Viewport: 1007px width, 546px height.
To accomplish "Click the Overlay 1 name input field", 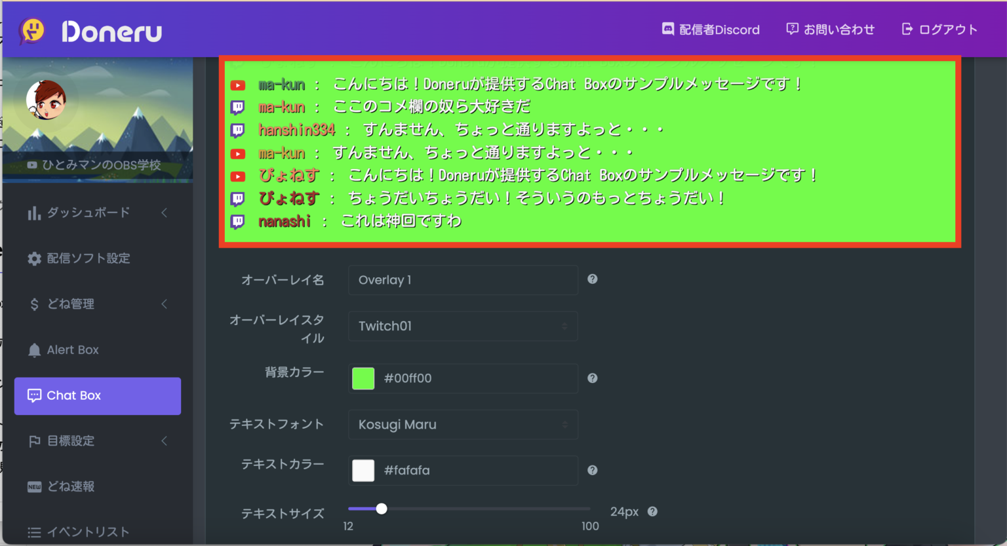I will [x=462, y=280].
